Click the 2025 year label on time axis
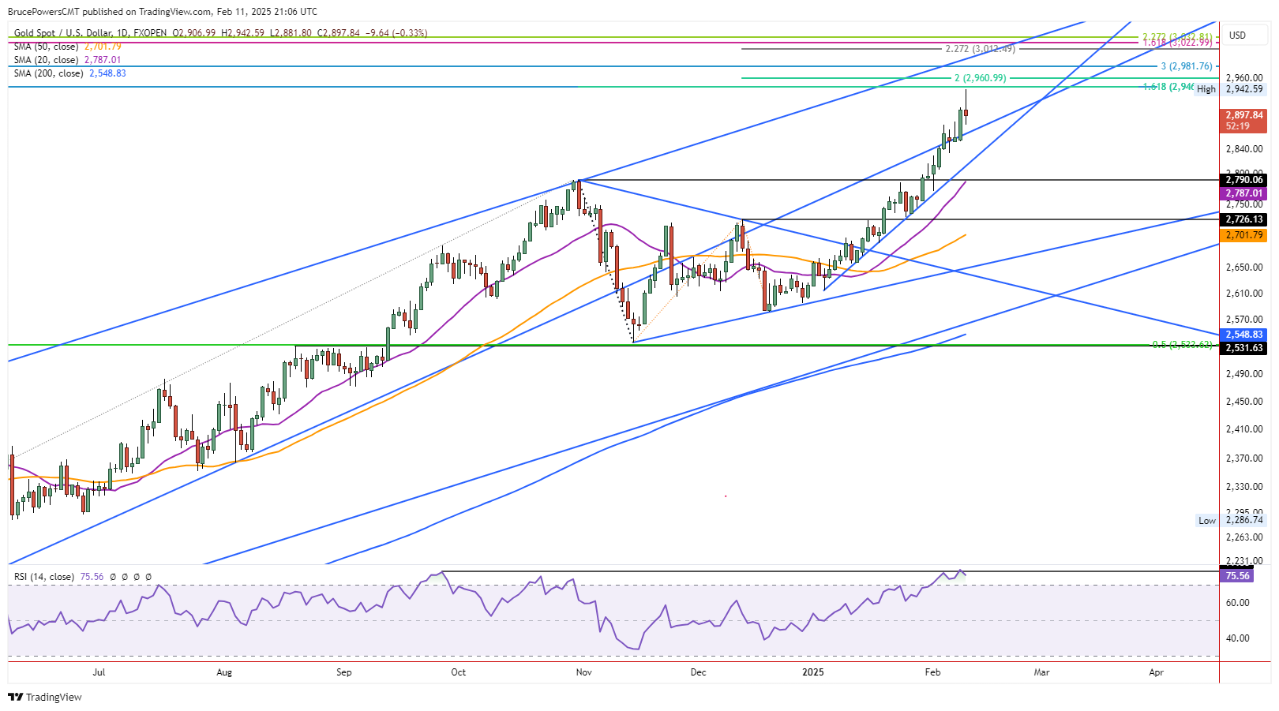Image resolution: width=1279 pixels, height=711 pixels. 813,672
